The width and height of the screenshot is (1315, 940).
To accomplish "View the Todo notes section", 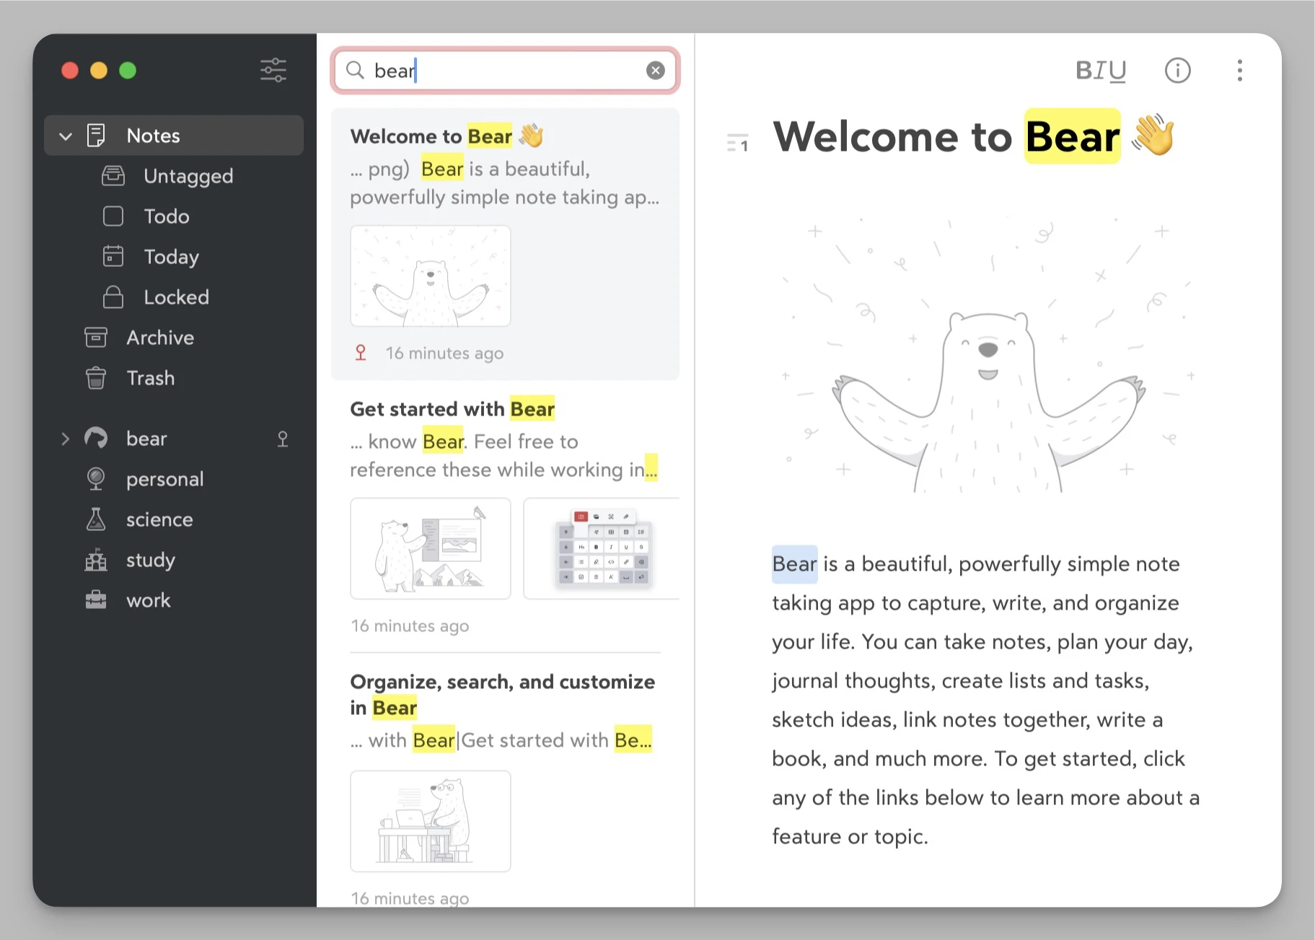I will [x=167, y=216].
